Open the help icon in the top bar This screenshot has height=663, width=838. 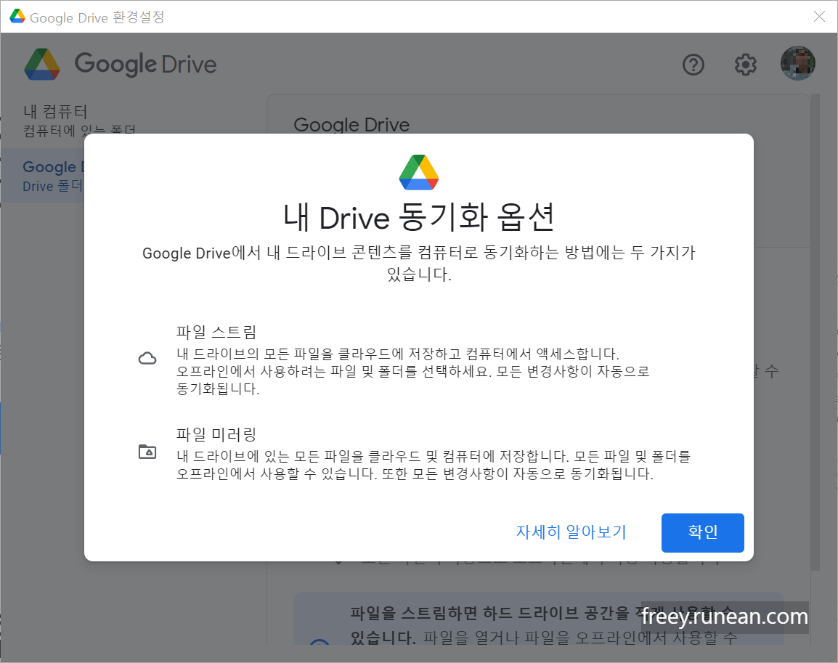pyautogui.click(x=693, y=65)
